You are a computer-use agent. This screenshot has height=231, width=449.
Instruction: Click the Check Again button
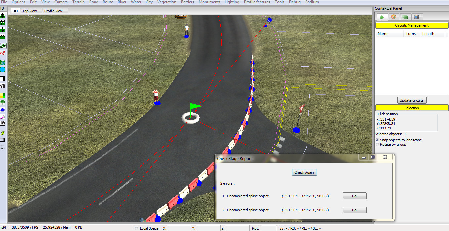[x=304, y=172]
